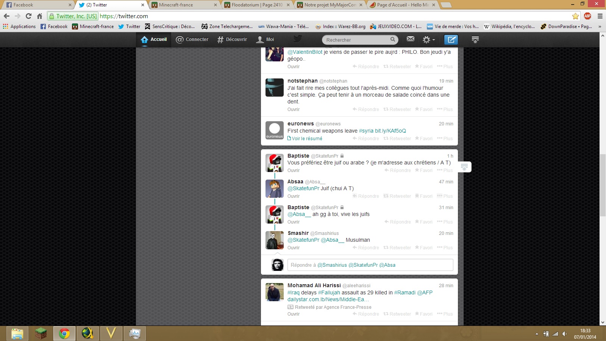The width and height of the screenshot is (606, 341).
Task: Go to the Accueil tab
Action: 154,39
